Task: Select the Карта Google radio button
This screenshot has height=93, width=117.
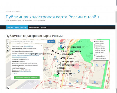Action: pos(95,43)
